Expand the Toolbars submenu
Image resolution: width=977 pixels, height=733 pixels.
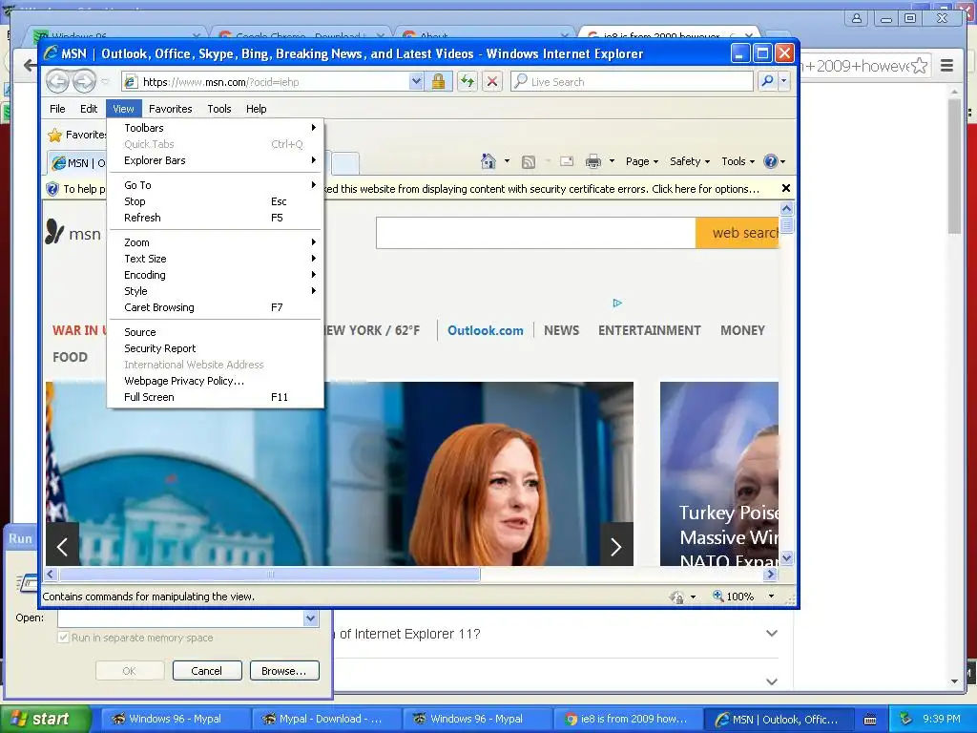[215, 128]
